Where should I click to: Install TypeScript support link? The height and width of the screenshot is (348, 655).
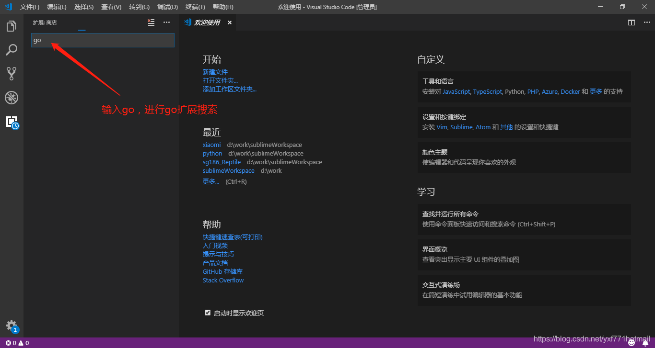point(487,91)
